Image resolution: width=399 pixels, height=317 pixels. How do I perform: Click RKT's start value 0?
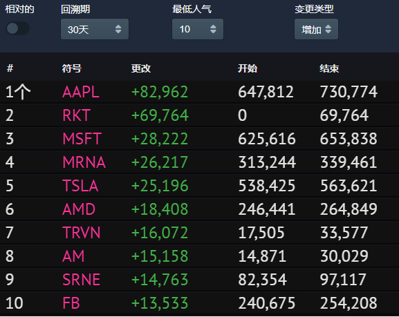(243, 115)
